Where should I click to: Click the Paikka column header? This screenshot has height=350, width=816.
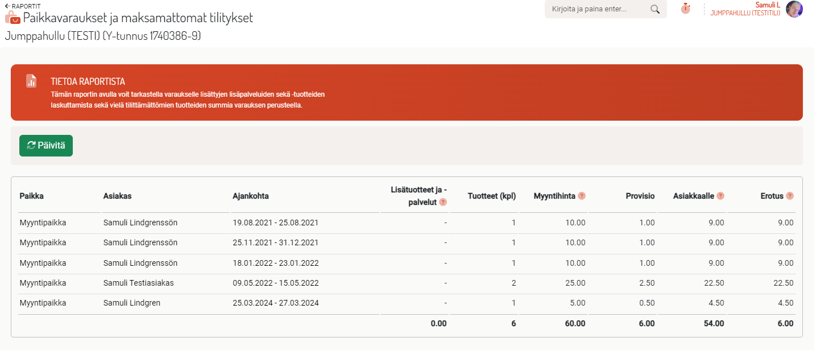click(x=32, y=196)
